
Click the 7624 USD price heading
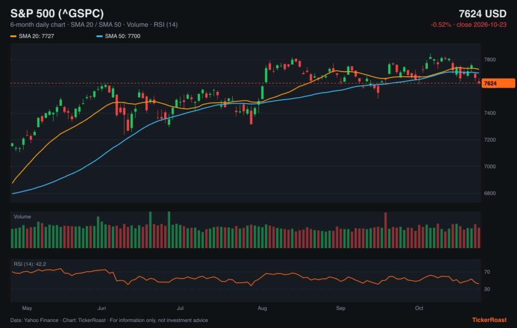click(x=482, y=14)
